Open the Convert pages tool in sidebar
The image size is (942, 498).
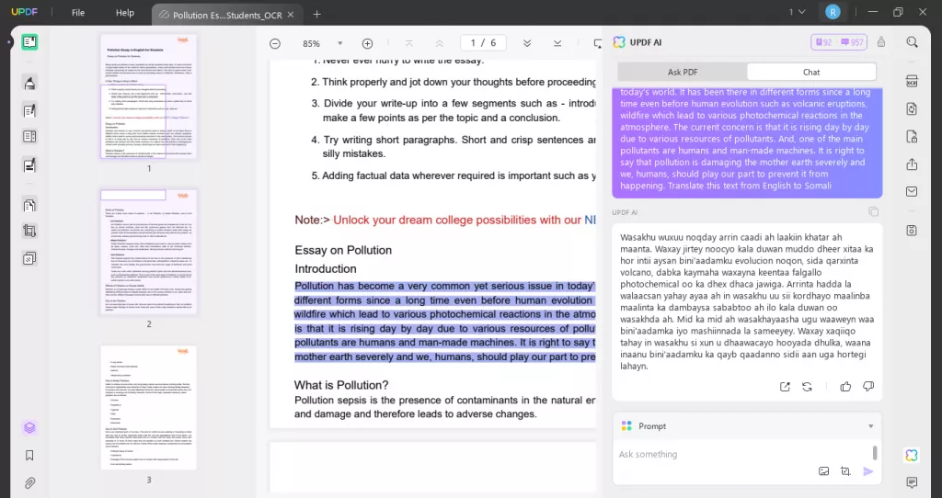tap(29, 205)
